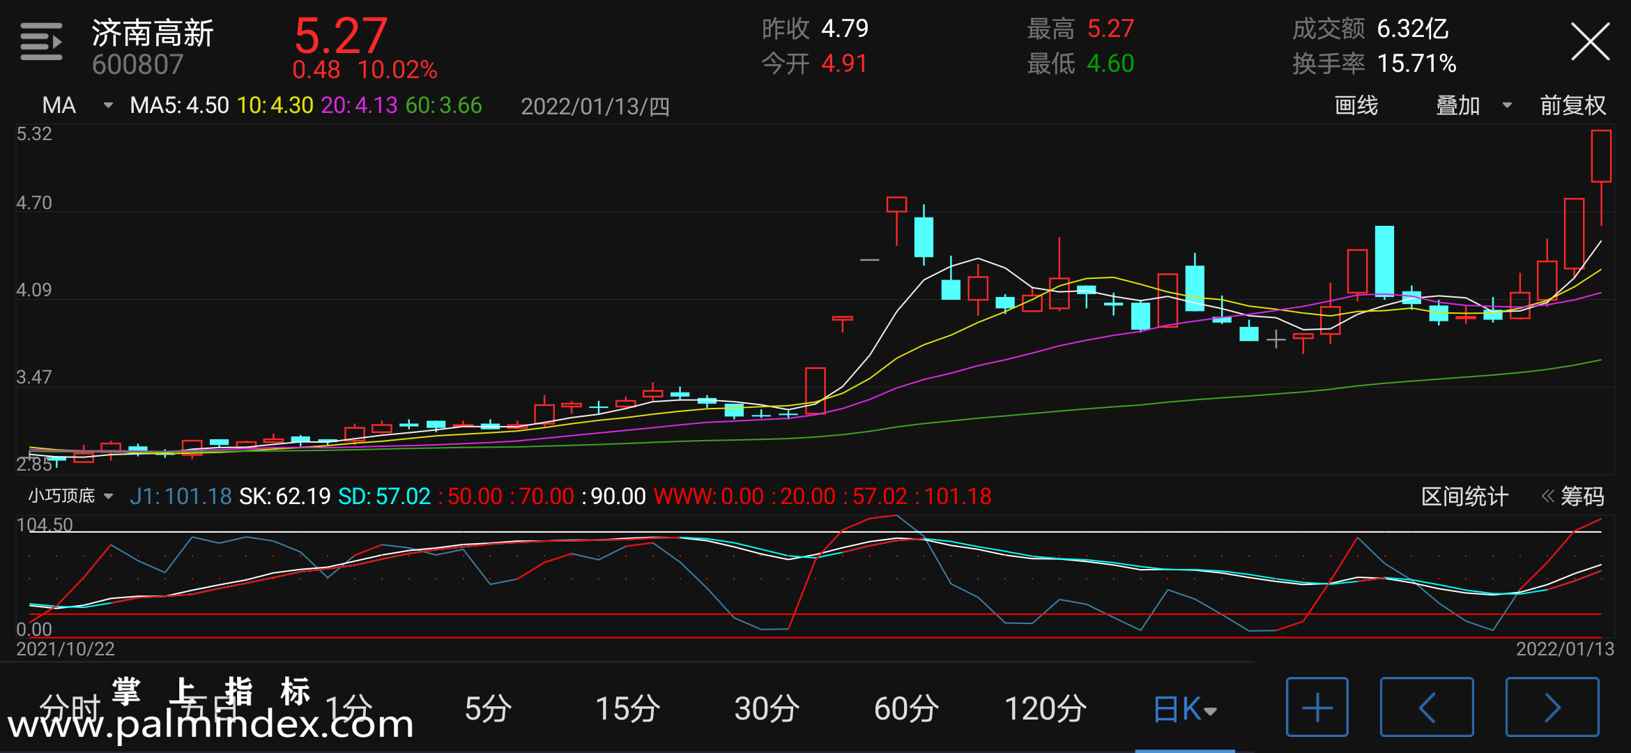Expand the 小巧顶底 indicator dropdown
The width and height of the screenshot is (1631, 753).
[x=70, y=496]
